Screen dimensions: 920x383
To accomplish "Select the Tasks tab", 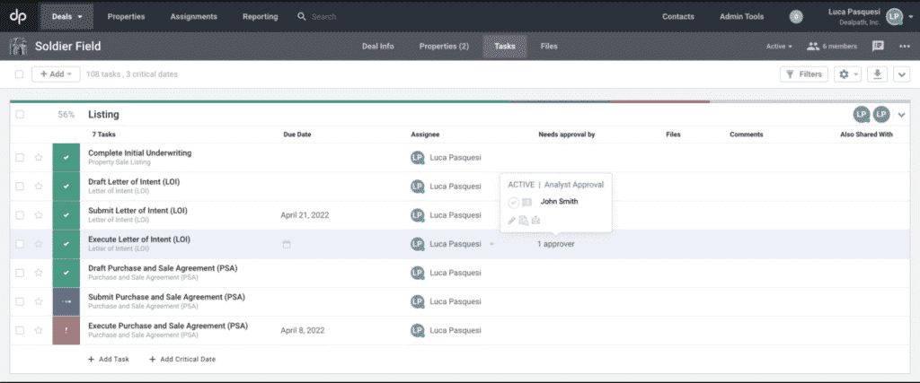I will pos(505,47).
